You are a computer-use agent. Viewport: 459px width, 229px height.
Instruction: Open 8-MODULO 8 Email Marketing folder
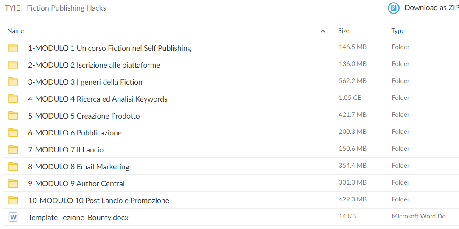click(79, 167)
